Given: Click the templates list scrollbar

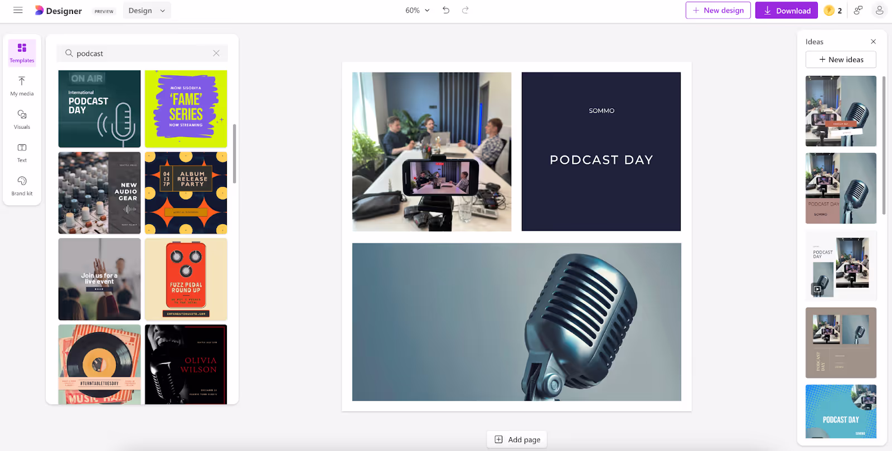Looking at the screenshot, I should pos(234,154).
